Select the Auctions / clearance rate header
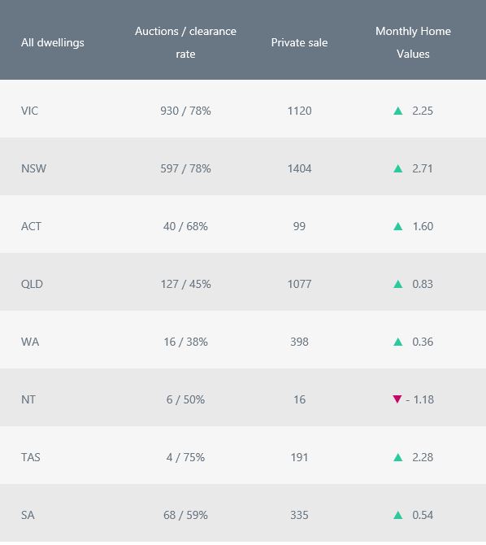The height and width of the screenshot is (545, 486). [x=185, y=42]
